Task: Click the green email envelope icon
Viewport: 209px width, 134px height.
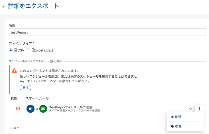Action: point(43,109)
